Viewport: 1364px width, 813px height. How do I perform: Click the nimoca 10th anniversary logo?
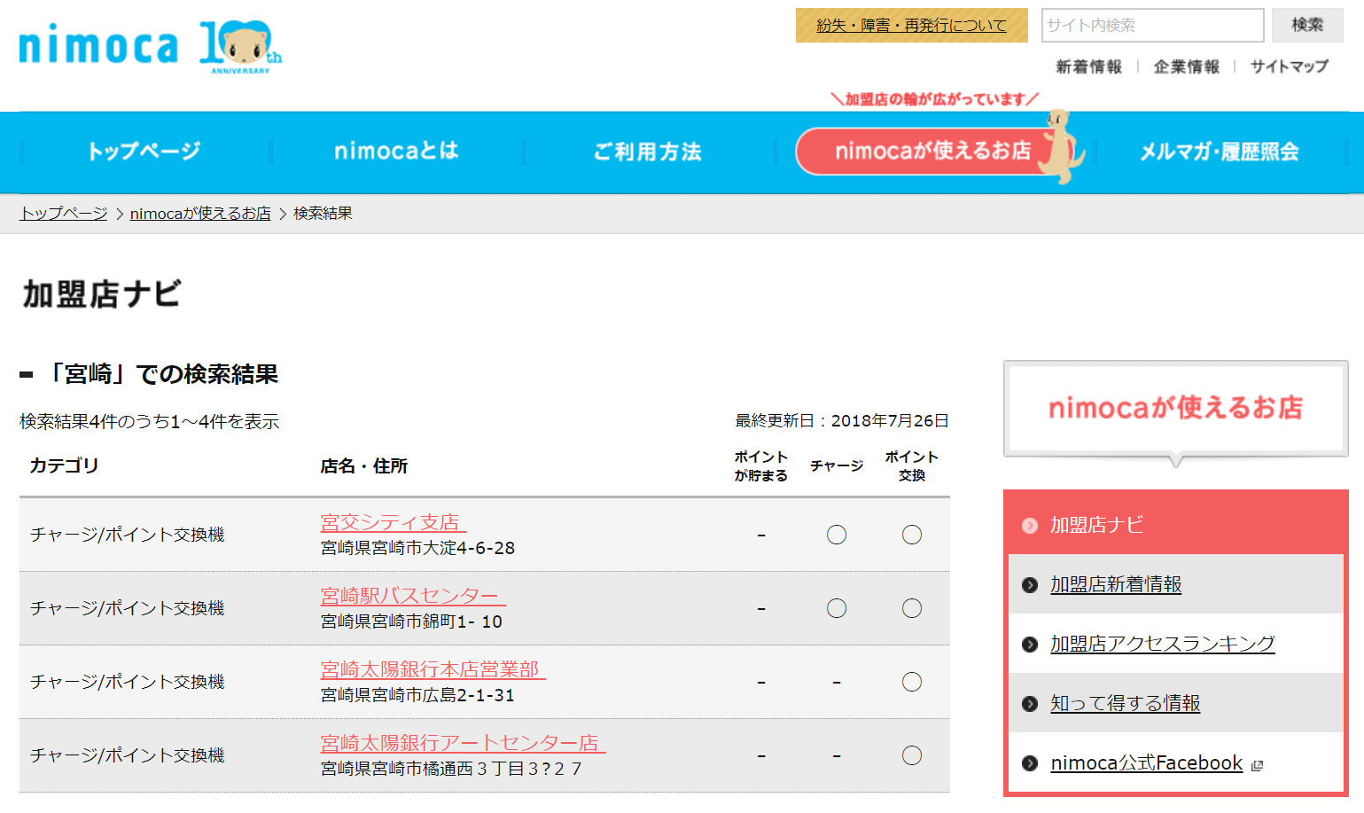point(149,47)
